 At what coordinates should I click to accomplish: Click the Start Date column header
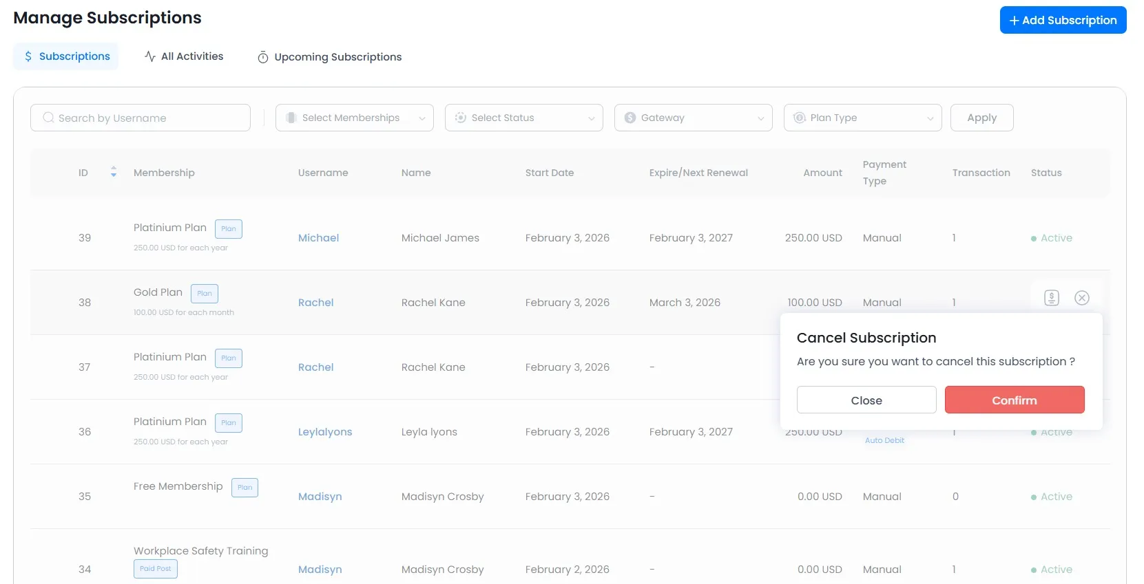pyautogui.click(x=550, y=173)
